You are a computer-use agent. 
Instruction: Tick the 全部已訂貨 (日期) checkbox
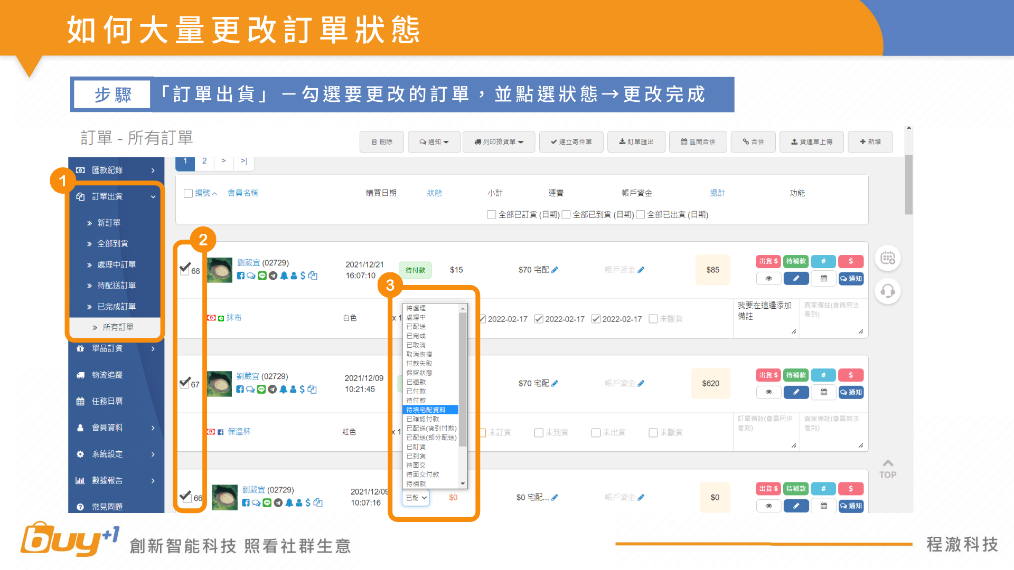pyautogui.click(x=492, y=214)
